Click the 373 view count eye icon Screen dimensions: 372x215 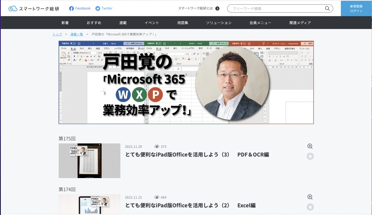coord(157,146)
